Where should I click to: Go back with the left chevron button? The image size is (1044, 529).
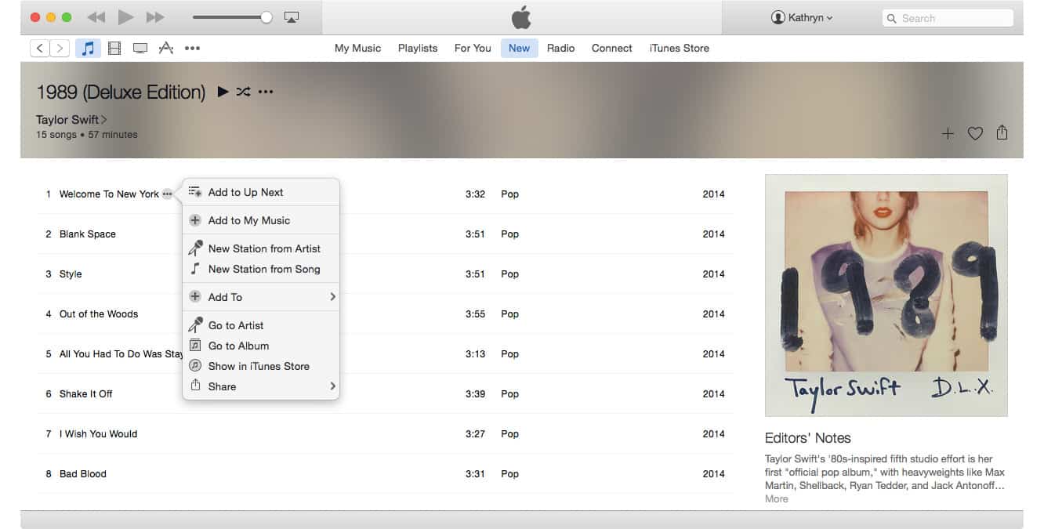point(40,49)
